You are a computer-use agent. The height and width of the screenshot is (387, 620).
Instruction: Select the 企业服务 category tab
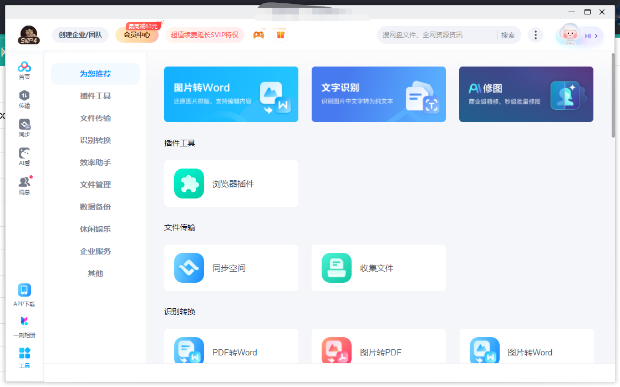95,251
